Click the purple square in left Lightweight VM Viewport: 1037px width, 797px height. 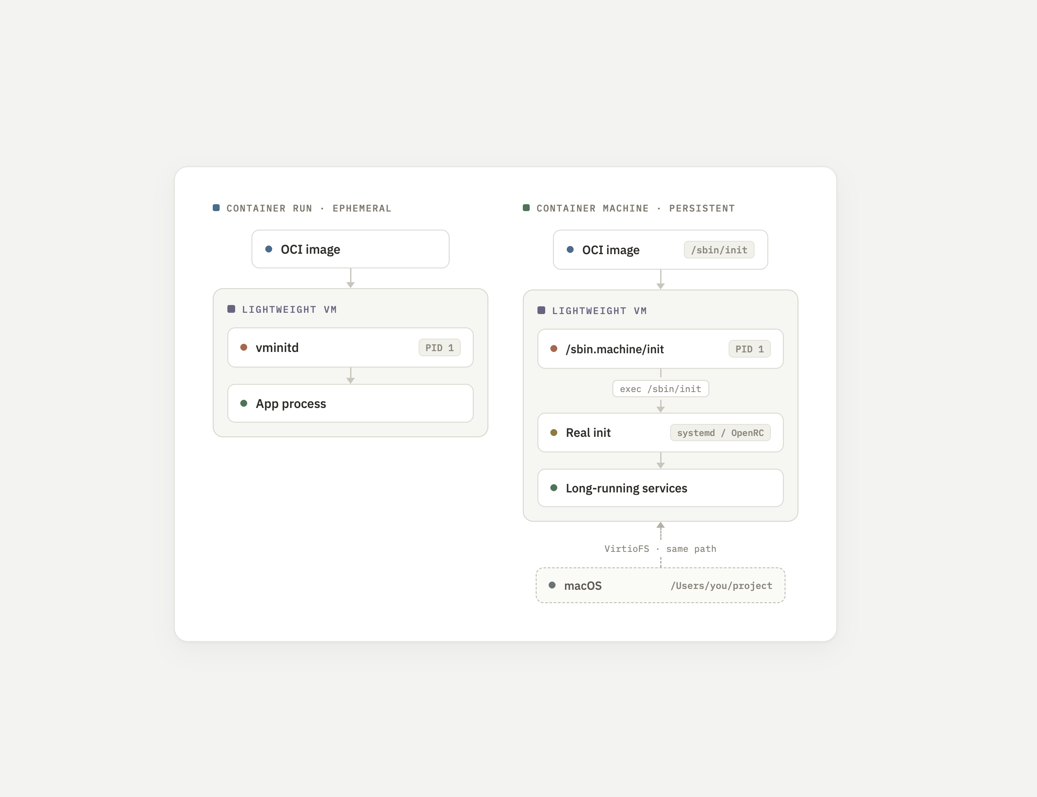(x=231, y=309)
